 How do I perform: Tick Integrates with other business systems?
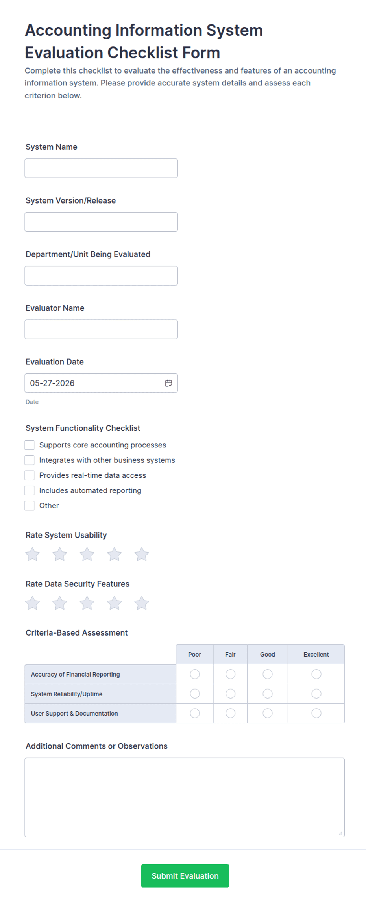[x=30, y=460]
